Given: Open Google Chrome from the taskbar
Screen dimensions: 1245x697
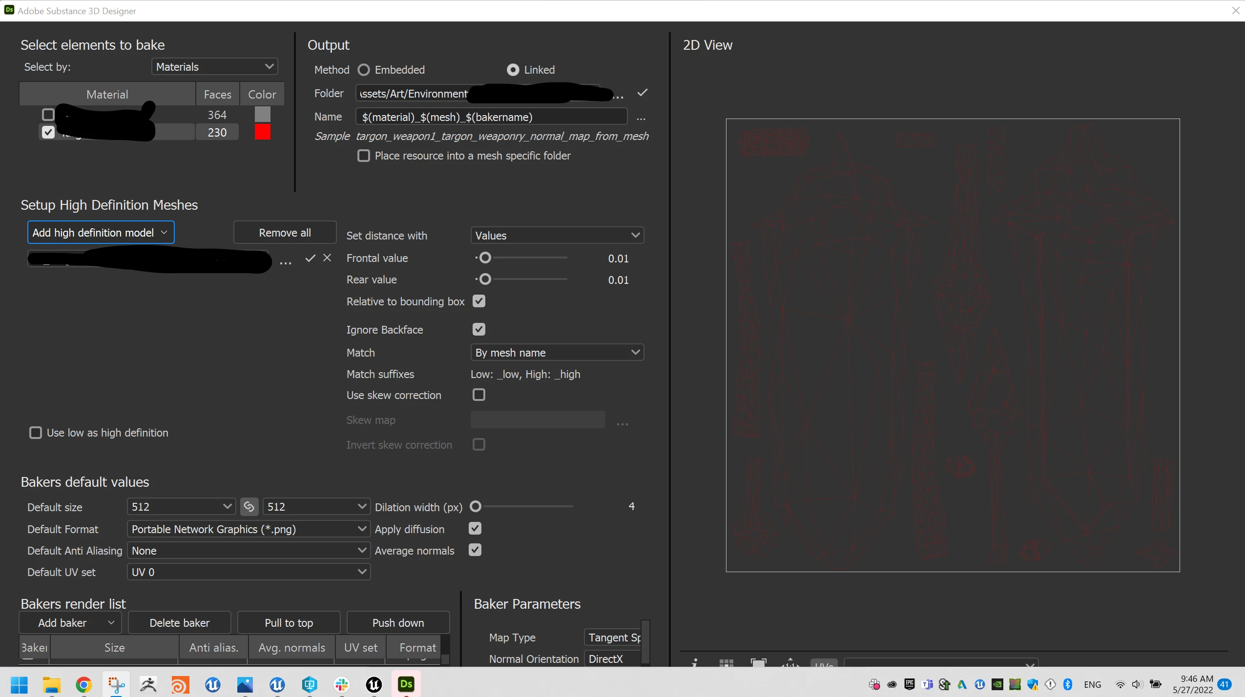Looking at the screenshot, I should (x=84, y=685).
